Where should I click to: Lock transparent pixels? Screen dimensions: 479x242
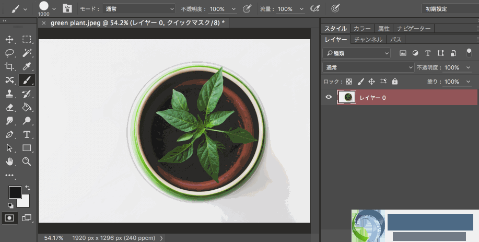348,82
